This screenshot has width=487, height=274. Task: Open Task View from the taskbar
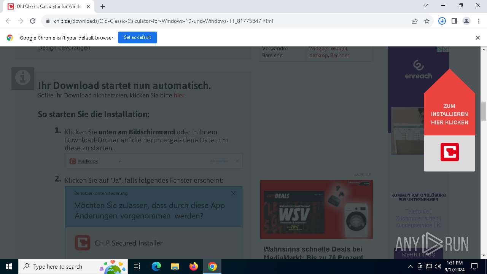click(x=137, y=266)
